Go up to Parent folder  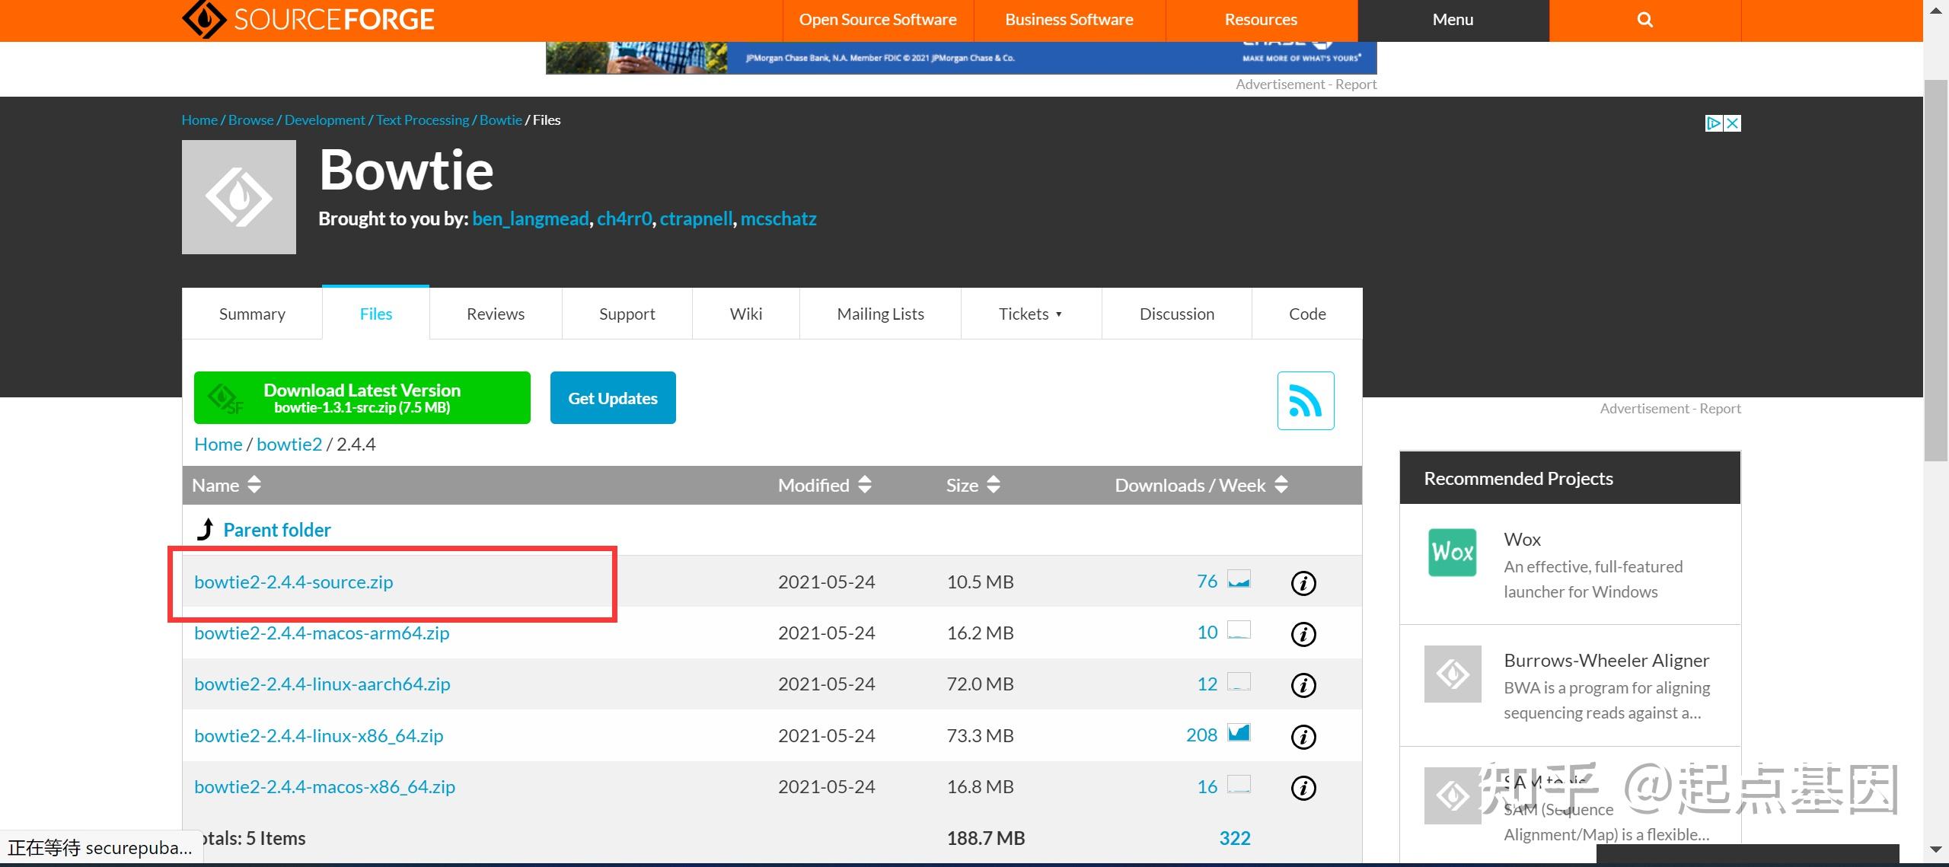(276, 530)
